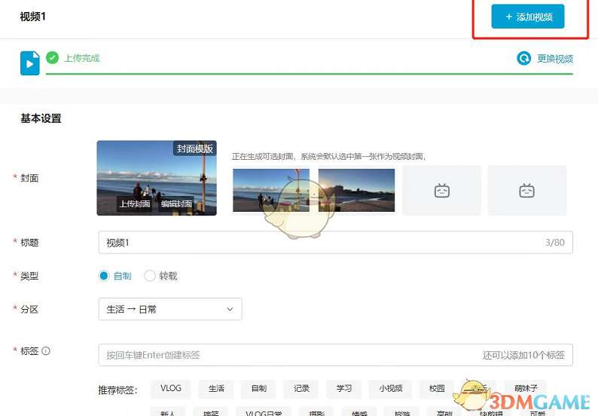Open the 封面模版 cover templates
Viewport: 598px width, 416px height.
coord(194,148)
